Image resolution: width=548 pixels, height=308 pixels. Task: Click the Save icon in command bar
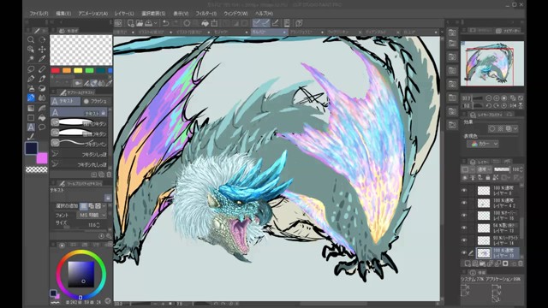pos(148,23)
